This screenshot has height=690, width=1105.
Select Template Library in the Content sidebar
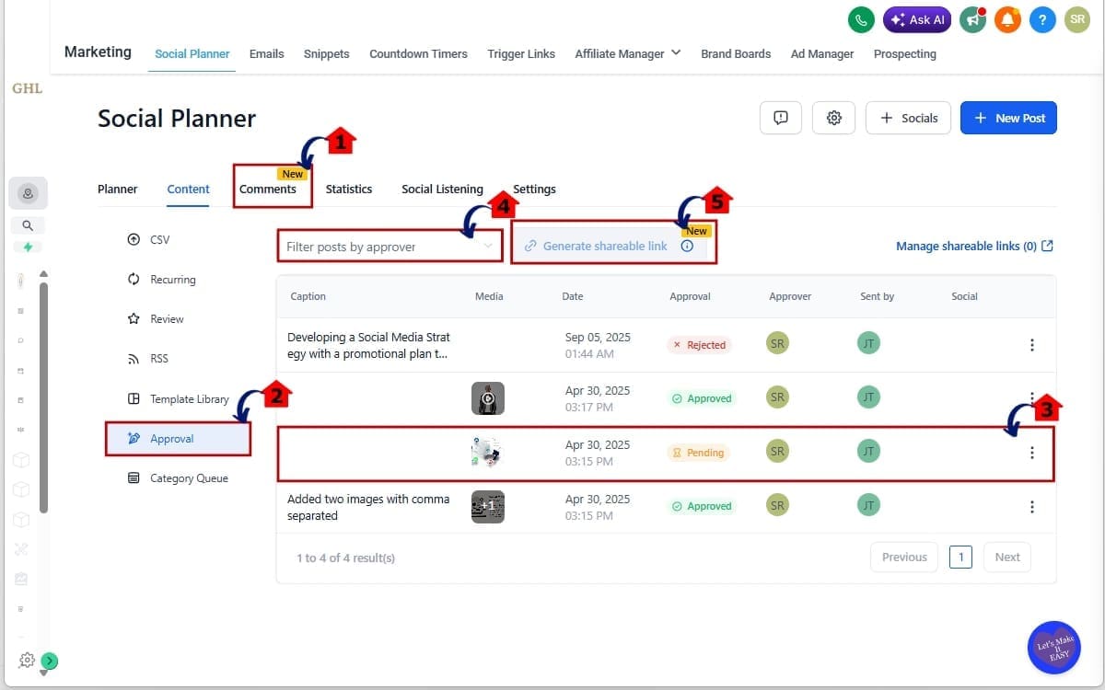tap(189, 398)
